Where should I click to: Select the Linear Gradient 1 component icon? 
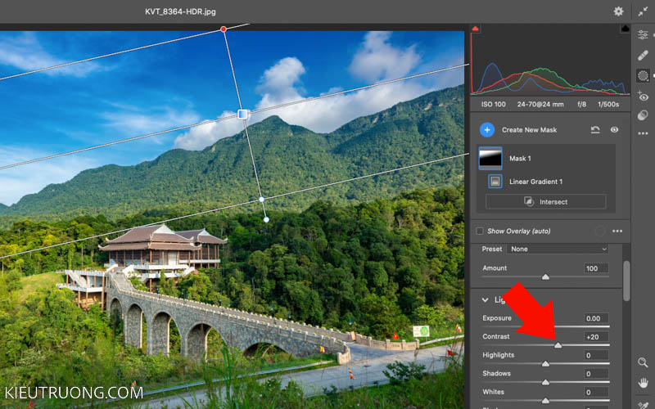coord(495,182)
